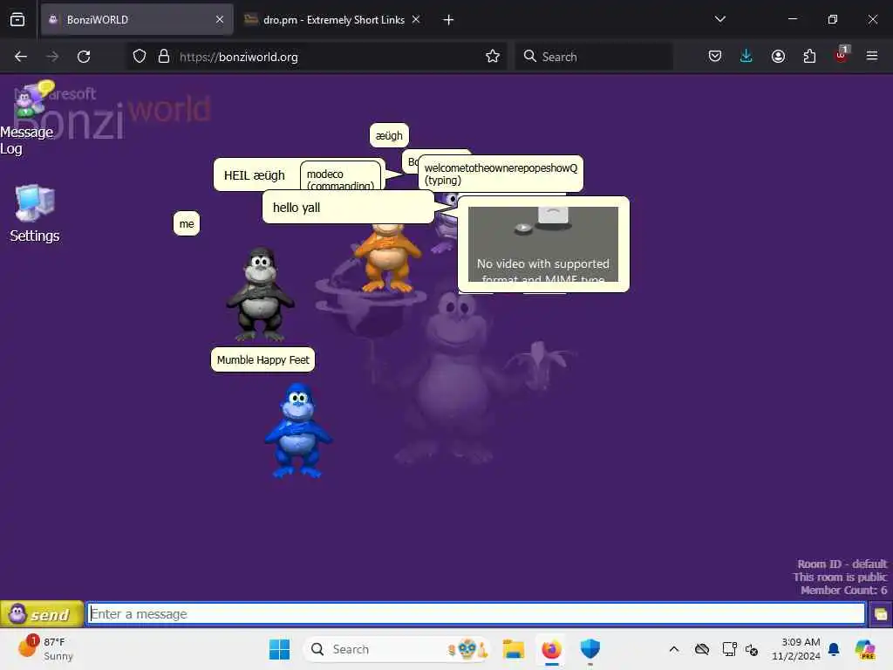
Task: Click the 'welcometotheownerepopeshowQ (typing)' bubble
Action: point(501,174)
